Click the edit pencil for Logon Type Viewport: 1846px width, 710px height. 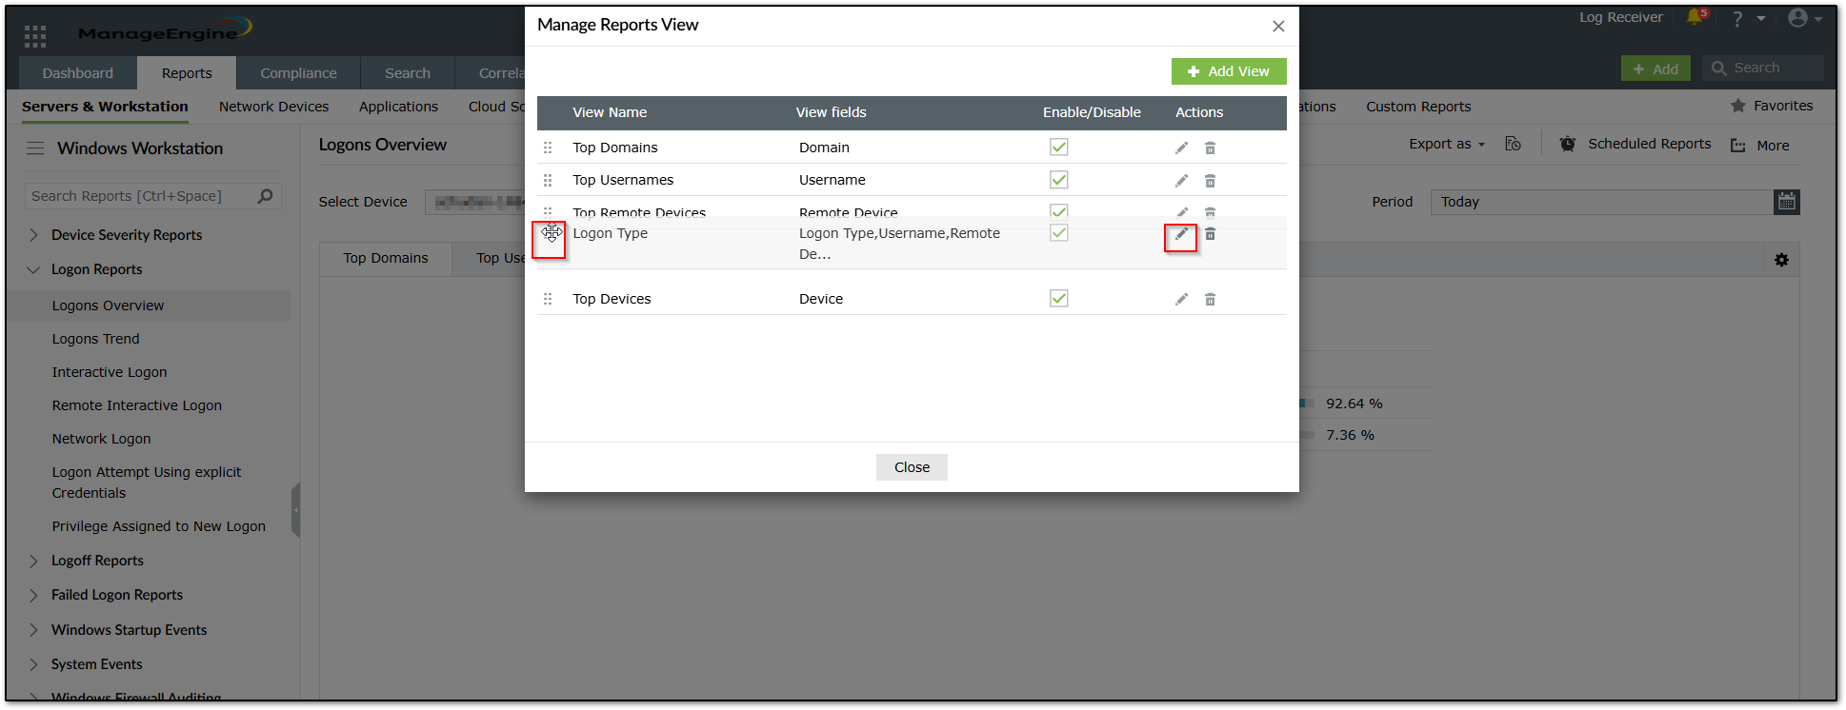[x=1181, y=234]
